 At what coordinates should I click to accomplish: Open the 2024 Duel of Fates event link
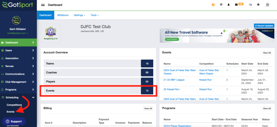179,72
